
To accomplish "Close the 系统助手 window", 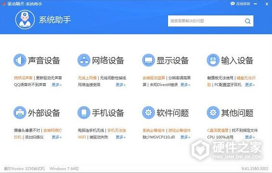I will pyautogui.click(x=267, y=4).
